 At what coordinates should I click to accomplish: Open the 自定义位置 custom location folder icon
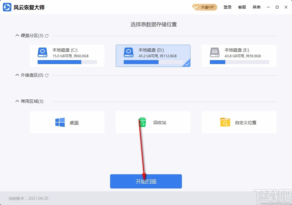tap(225, 122)
